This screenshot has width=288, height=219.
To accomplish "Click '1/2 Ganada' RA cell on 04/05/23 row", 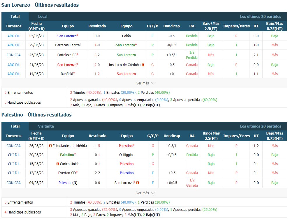I will (192, 183).
